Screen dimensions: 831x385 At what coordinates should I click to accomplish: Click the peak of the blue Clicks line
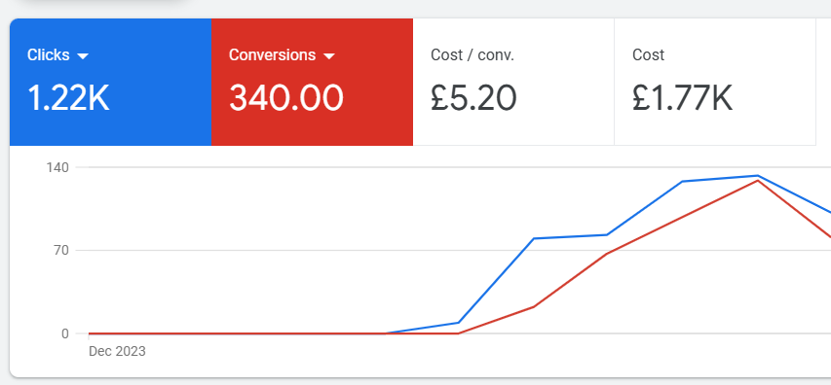pos(757,176)
